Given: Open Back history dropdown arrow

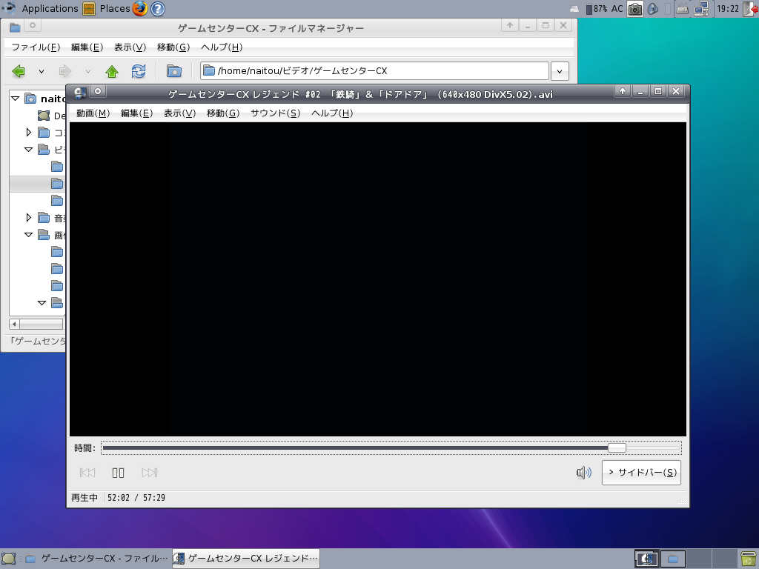Looking at the screenshot, I should point(42,72).
